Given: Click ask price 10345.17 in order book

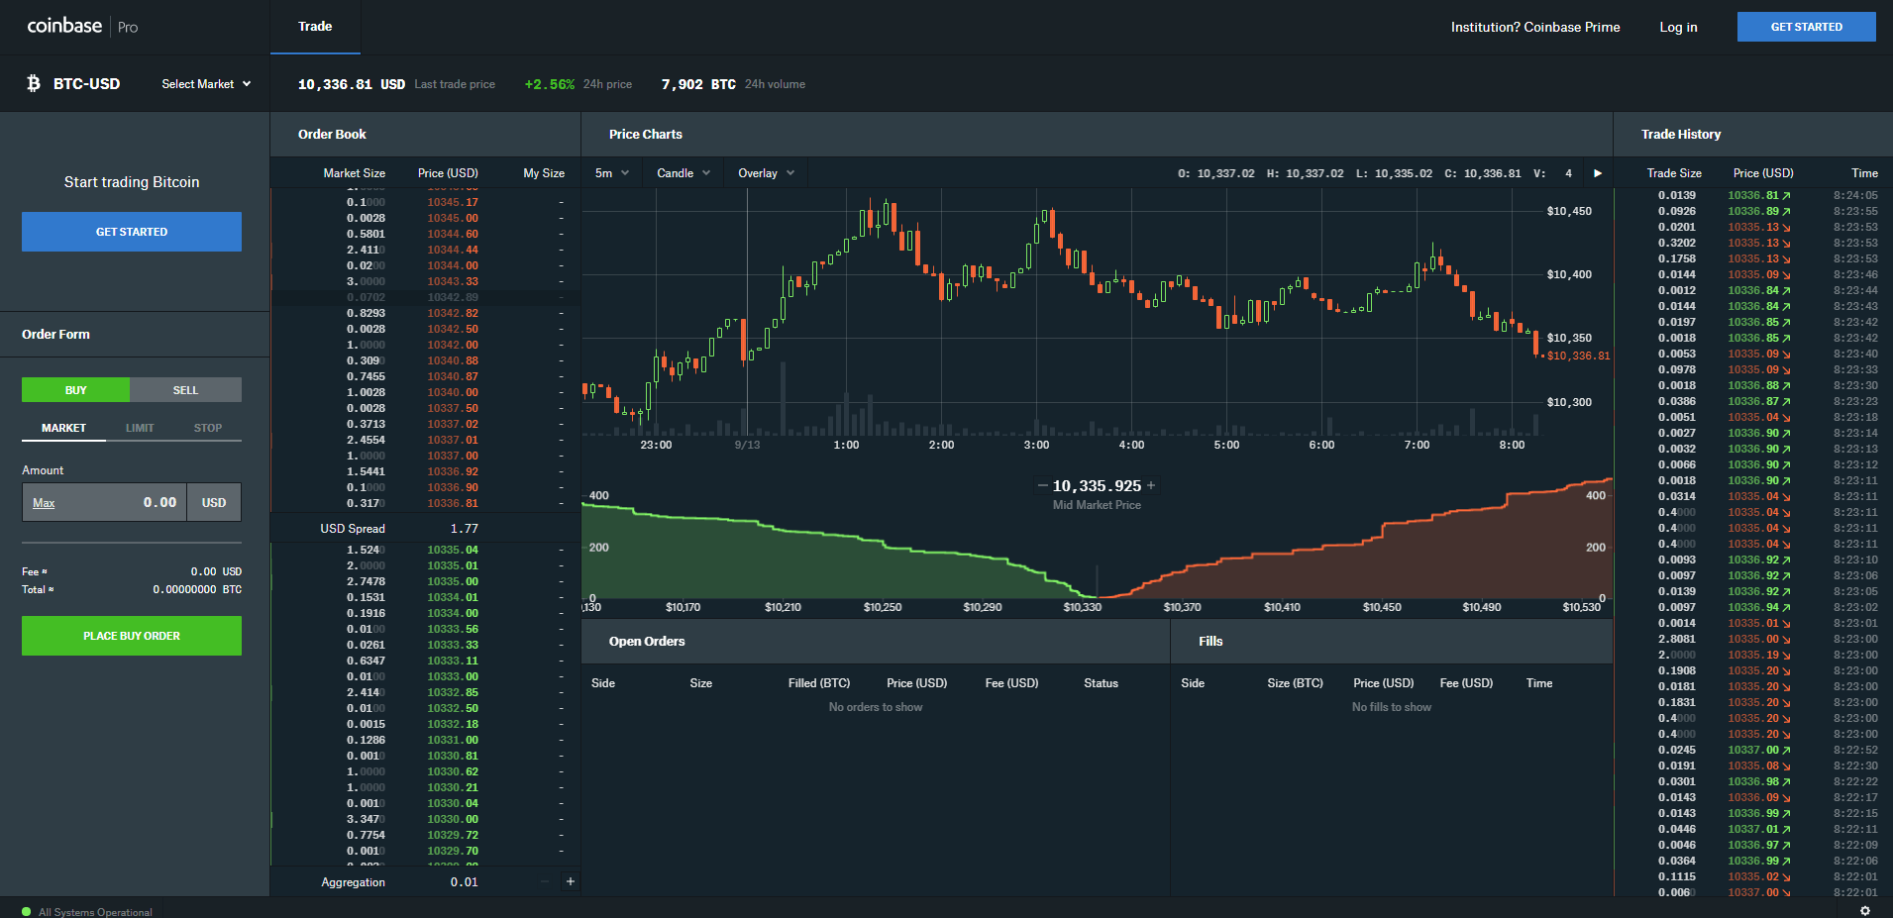Looking at the screenshot, I should 453,202.
